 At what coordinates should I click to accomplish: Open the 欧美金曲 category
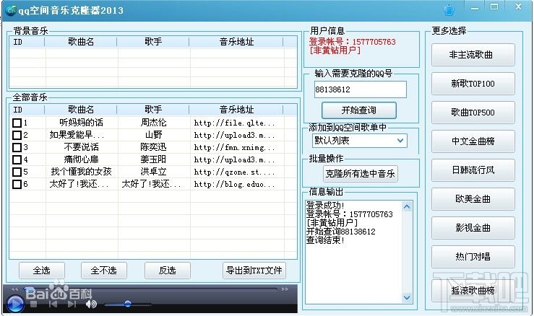473,199
